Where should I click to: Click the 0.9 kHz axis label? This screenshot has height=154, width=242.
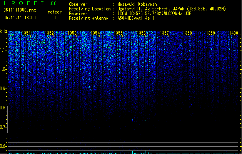point(3,89)
